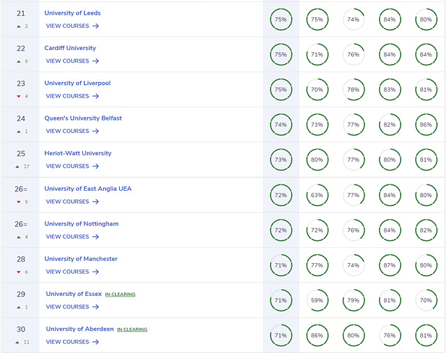
Task: Click the green up-arrow under rank 30
Action: point(16,342)
